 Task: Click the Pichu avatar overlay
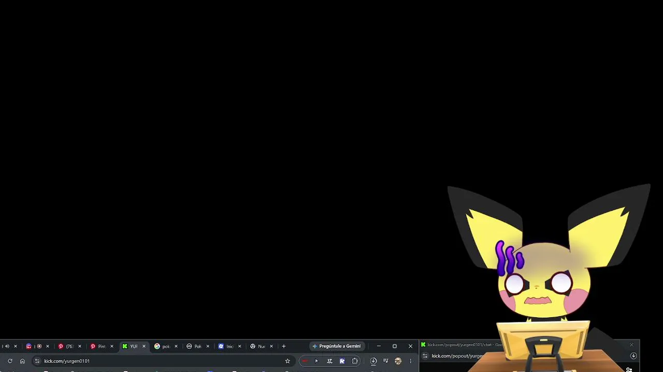pos(548,278)
